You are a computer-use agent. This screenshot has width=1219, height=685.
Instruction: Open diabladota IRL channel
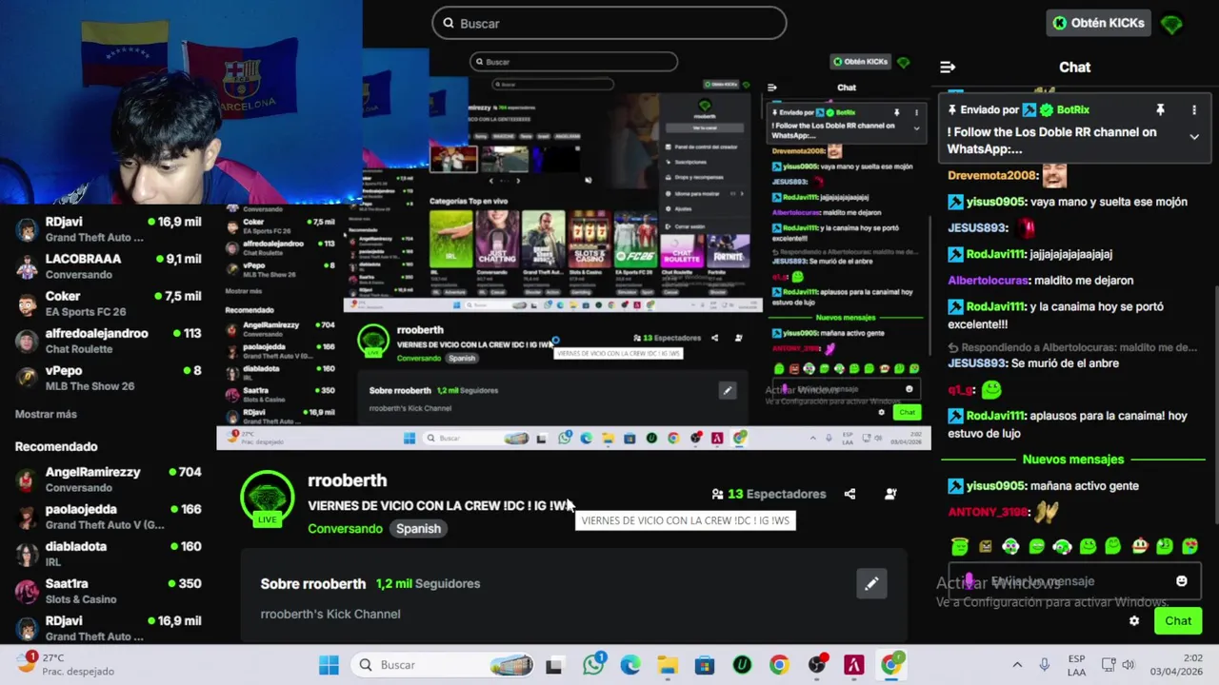109,554
